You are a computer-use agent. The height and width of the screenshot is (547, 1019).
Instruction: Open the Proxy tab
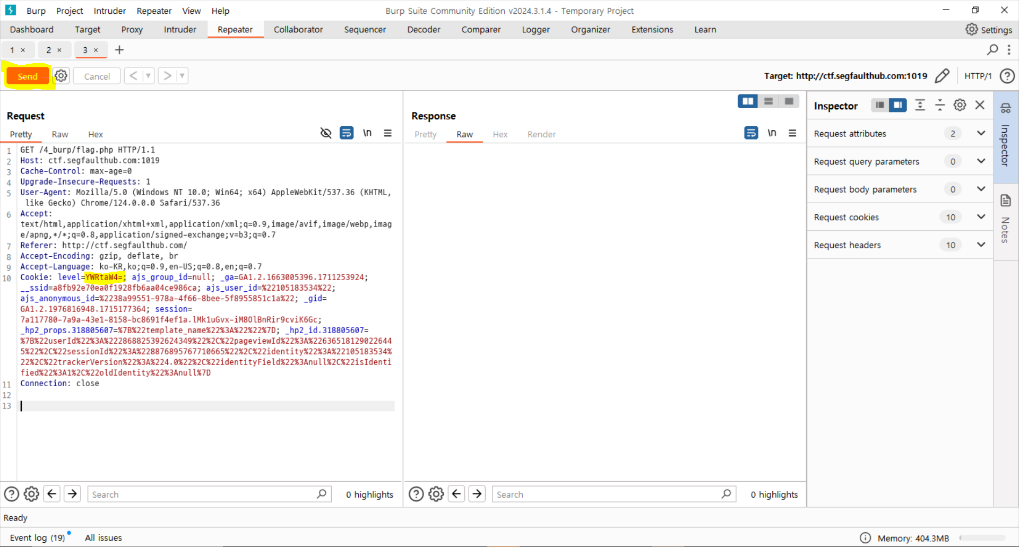[132, 30]
